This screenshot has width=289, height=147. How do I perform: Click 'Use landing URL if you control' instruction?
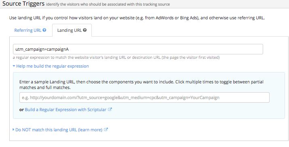137,18
